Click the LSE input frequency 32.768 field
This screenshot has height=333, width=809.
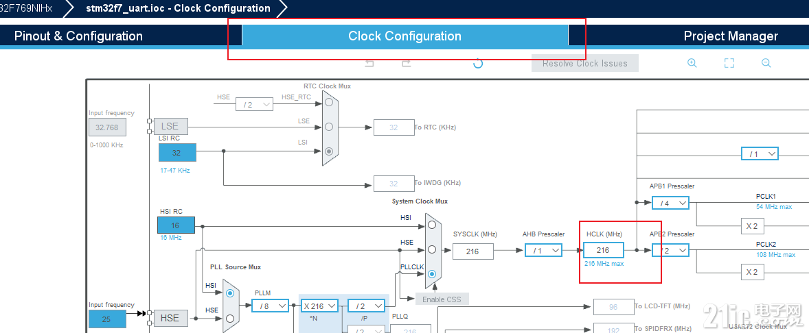pos(107,127)
